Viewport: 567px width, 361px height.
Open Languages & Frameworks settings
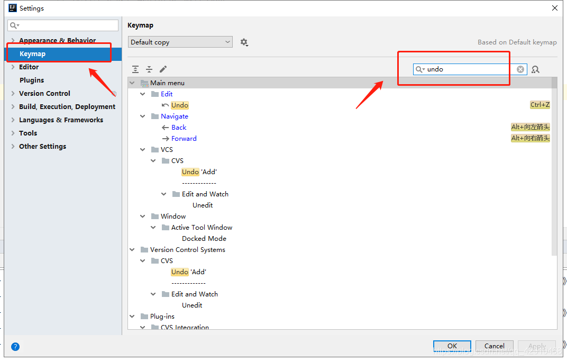[61, 120]
